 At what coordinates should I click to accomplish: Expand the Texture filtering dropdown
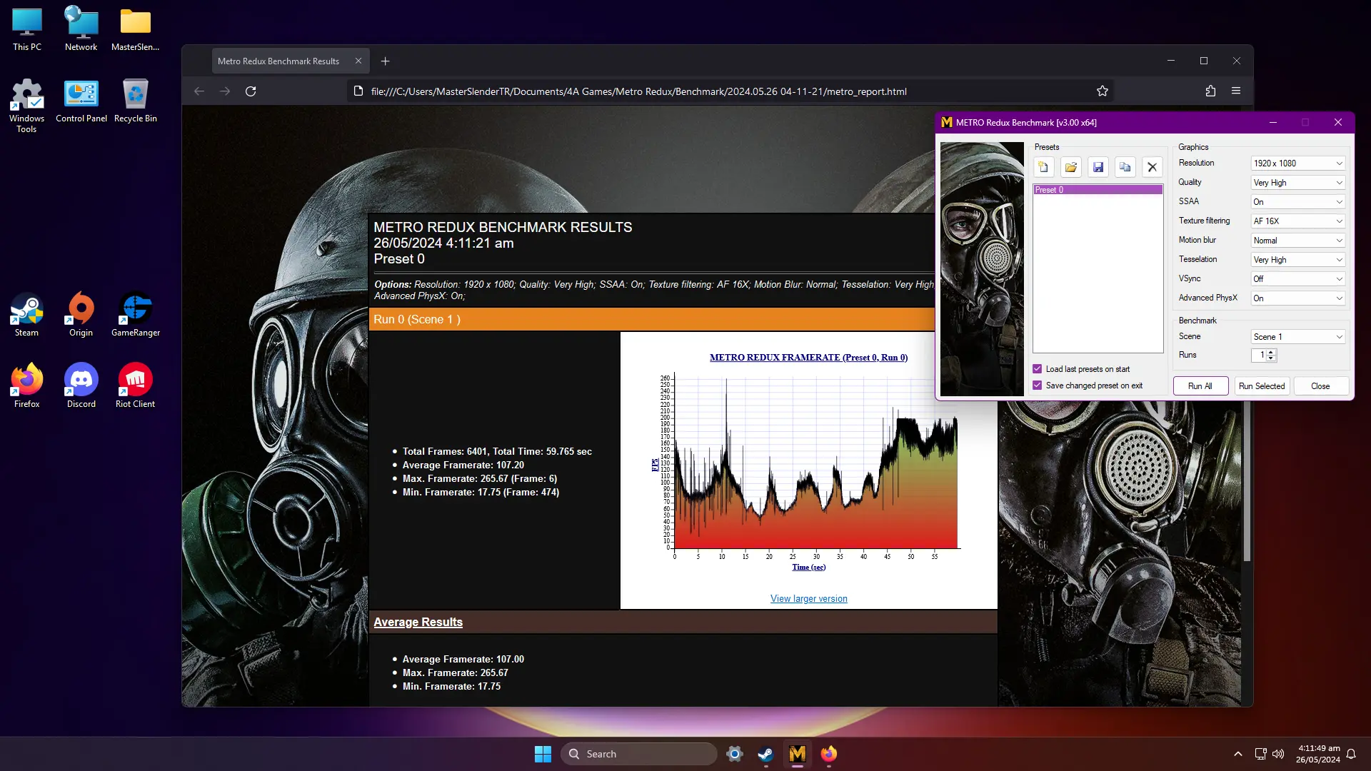click(x=1297, y=221)
